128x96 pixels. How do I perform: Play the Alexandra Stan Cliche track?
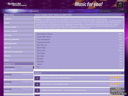(x=37, y=78)
